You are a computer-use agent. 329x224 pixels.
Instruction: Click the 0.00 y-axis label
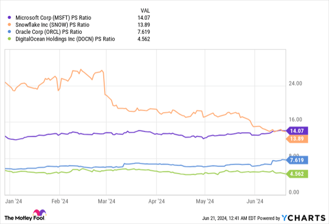coord(294,192)
